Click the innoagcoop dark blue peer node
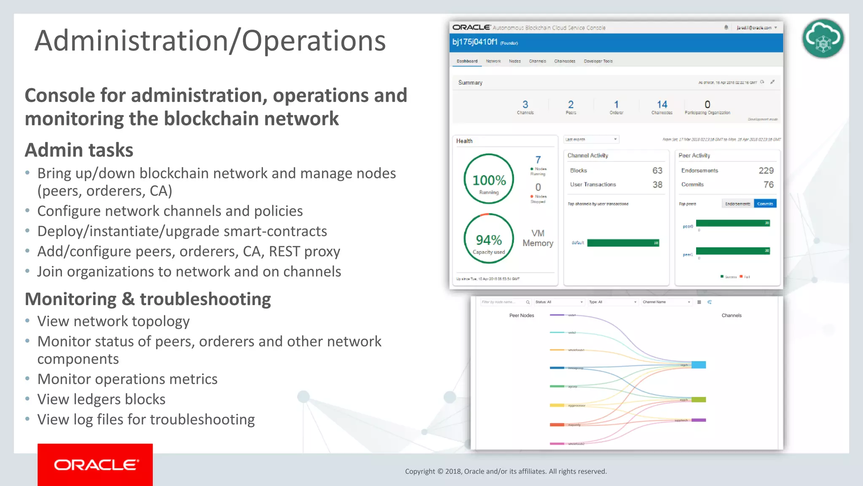This screenshot has height=486, width=863. coord(557,368)
